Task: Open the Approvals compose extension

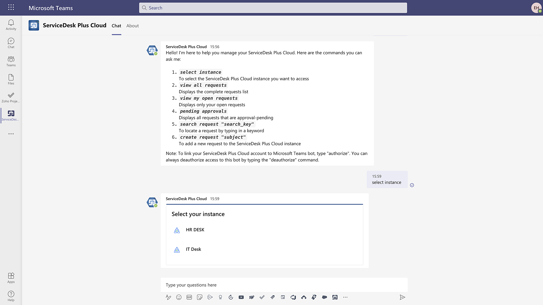Action: [231, 297]
